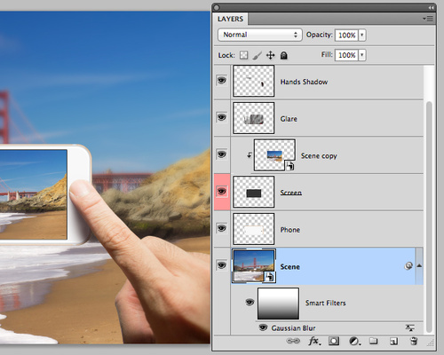
Task: Select the Screen layer thumbnail
Action: pos(253,192)
